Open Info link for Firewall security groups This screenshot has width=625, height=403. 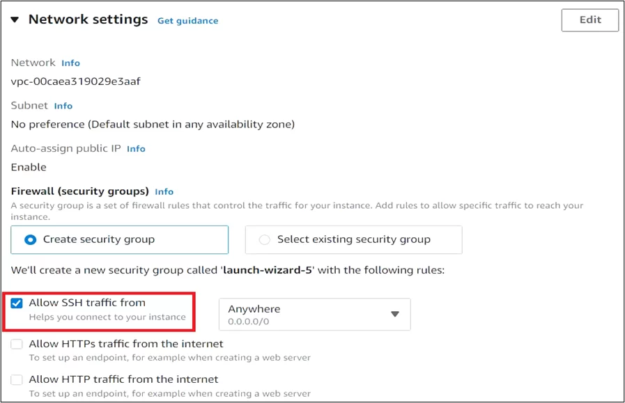point(164,191)
